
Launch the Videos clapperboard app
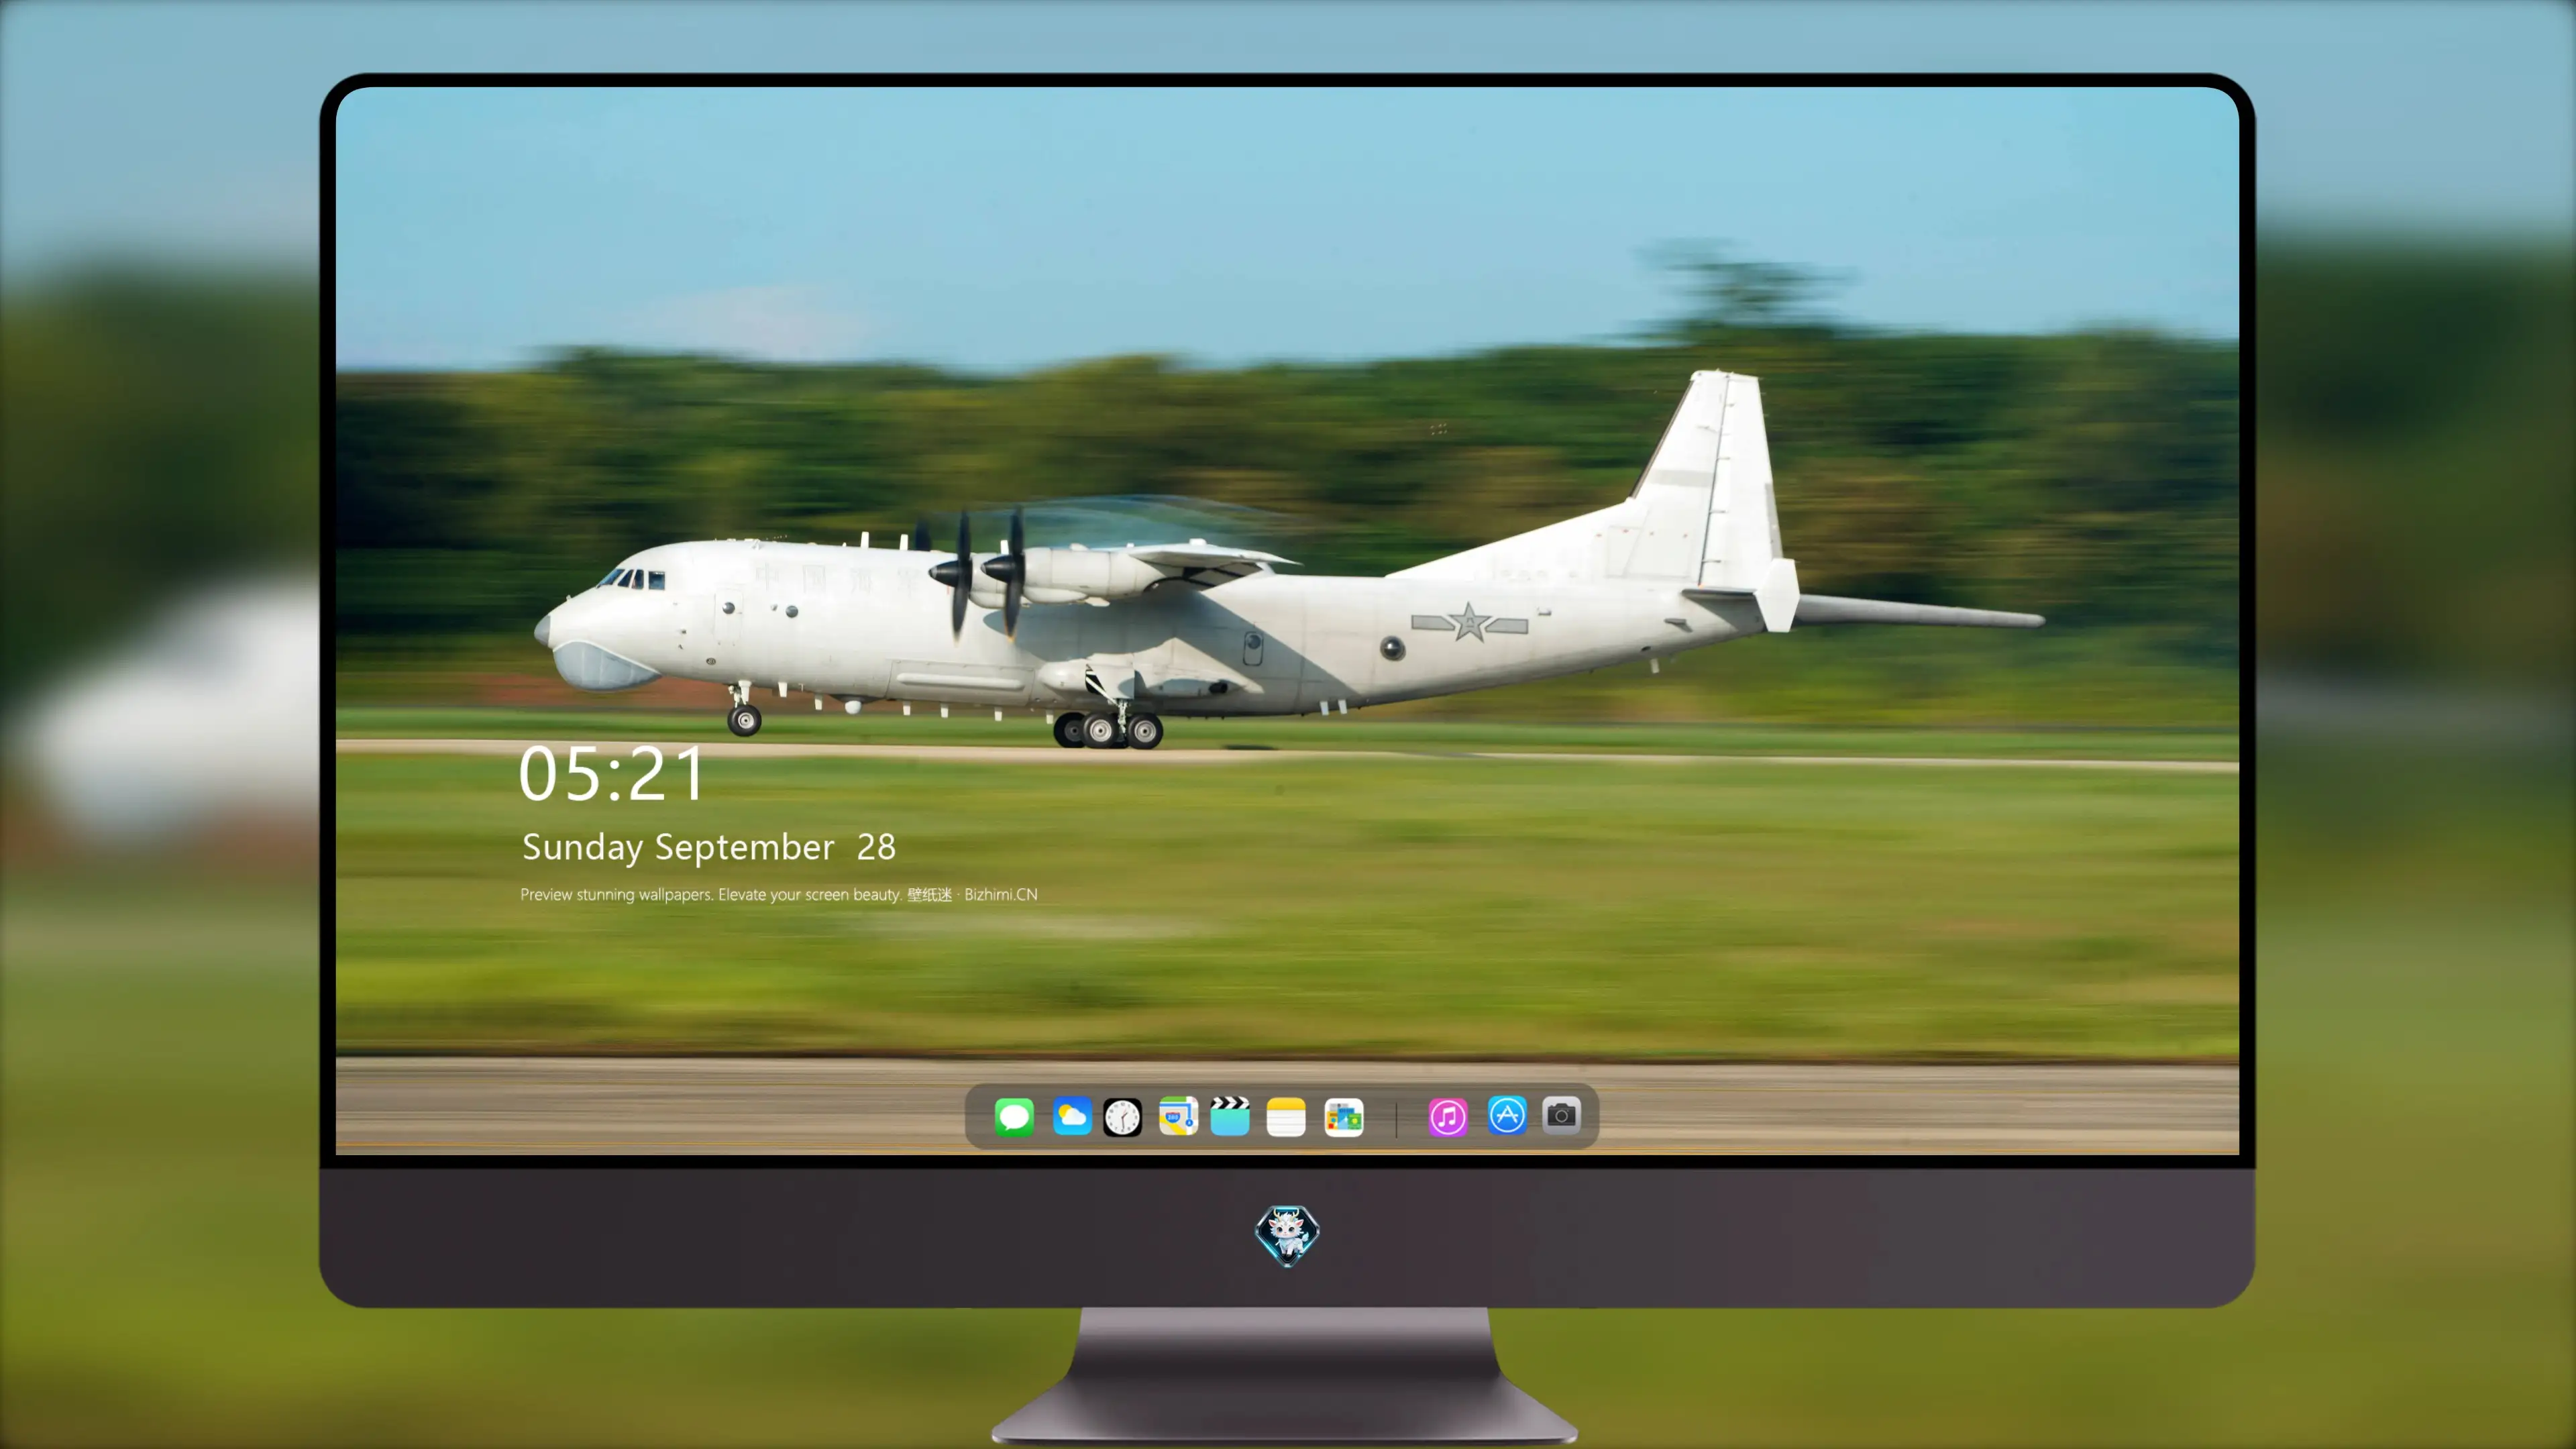click(1230, 1116)
